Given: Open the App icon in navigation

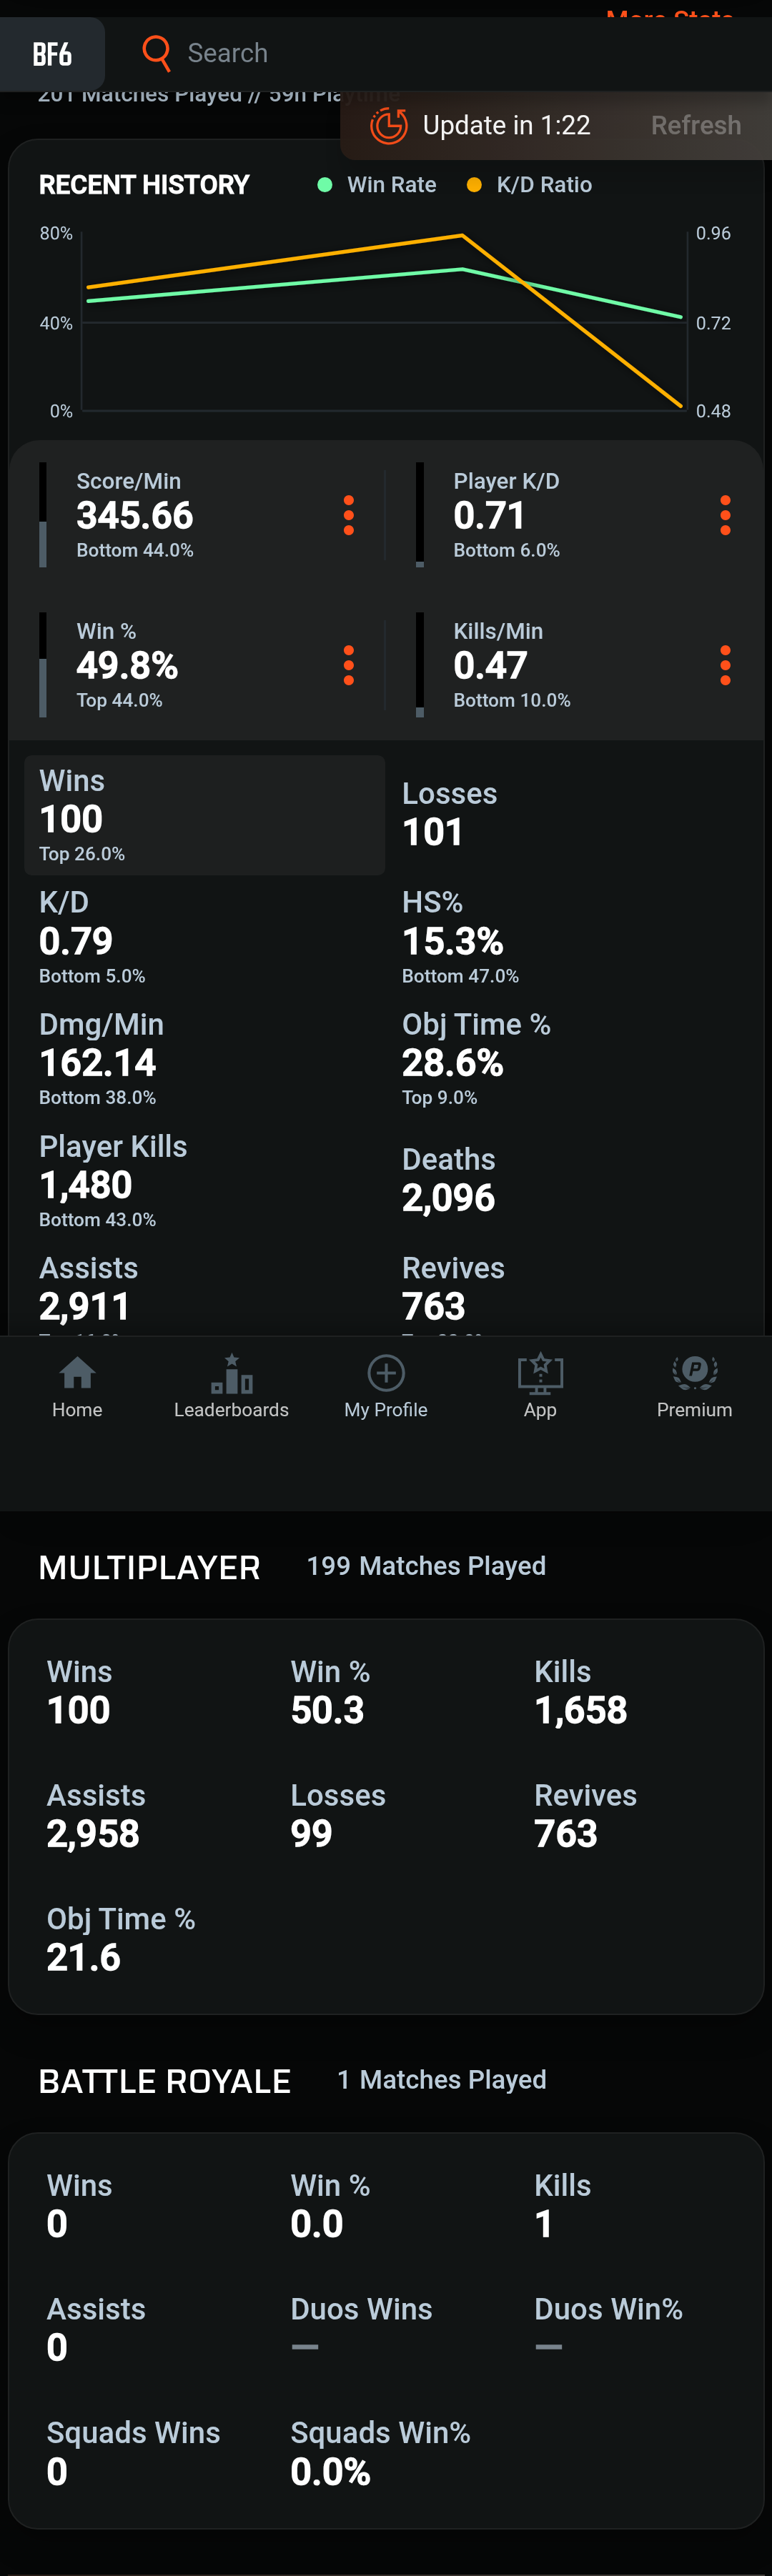Looking at the screenshot, I should coord(540,1374).
